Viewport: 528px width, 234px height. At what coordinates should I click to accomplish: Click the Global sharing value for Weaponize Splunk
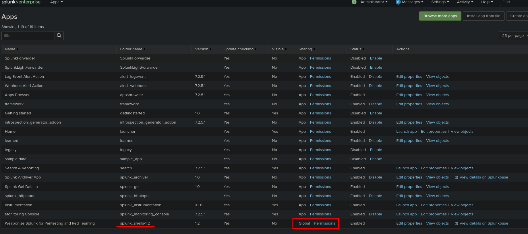pyautogui.click(x=304, y=223)
